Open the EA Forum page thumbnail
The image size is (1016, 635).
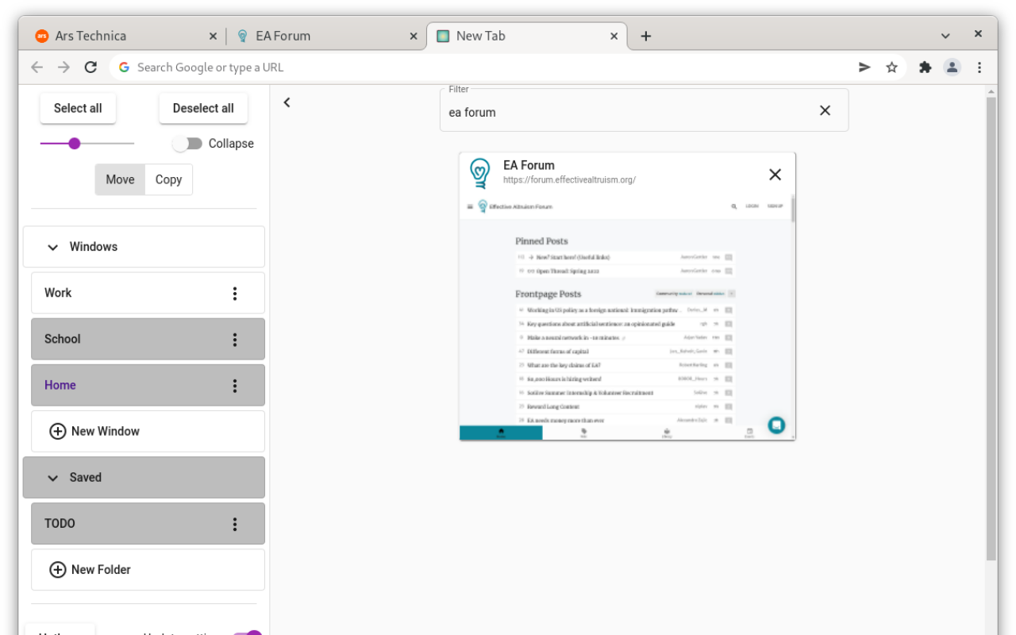click(627, 317)
